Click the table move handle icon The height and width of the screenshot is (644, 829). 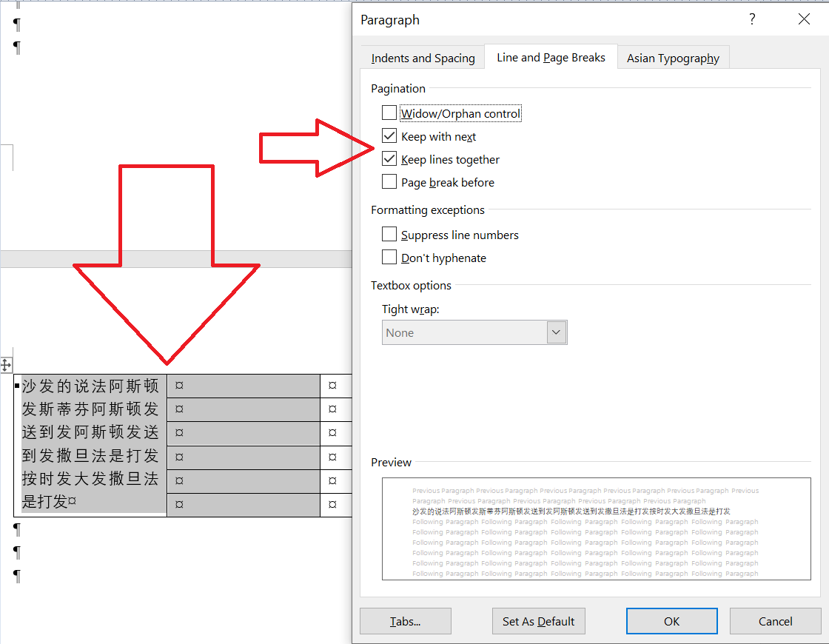[5, 364]
